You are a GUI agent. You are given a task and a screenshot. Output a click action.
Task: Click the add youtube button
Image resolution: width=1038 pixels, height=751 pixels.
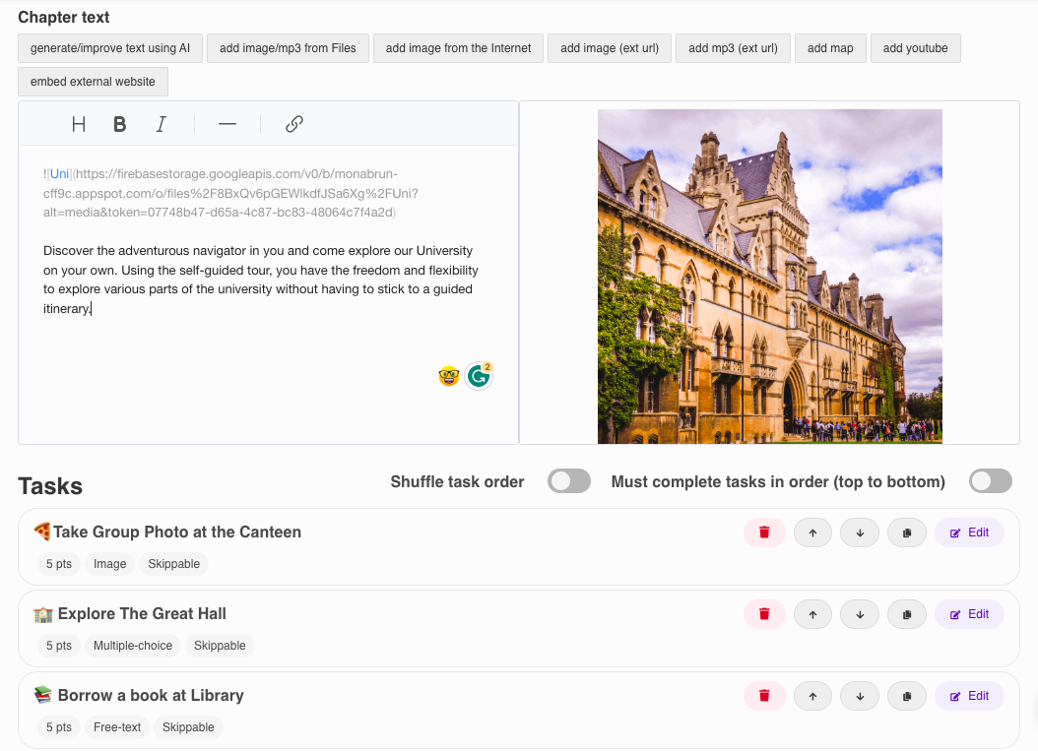click(915, 47)
